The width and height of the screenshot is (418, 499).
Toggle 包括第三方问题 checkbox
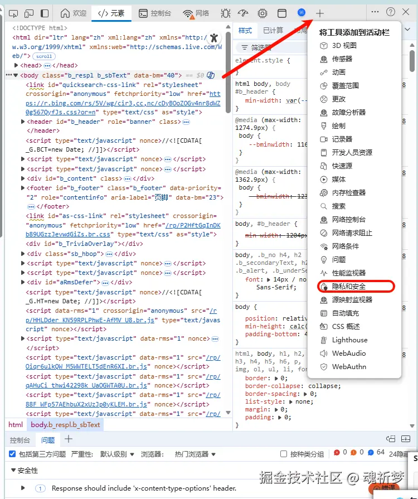coord(12,454)
